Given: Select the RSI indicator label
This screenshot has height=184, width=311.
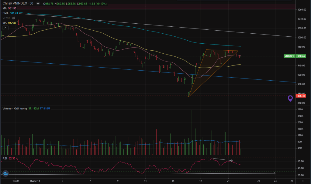Looking at the screenshot, I should pos(5,158).
